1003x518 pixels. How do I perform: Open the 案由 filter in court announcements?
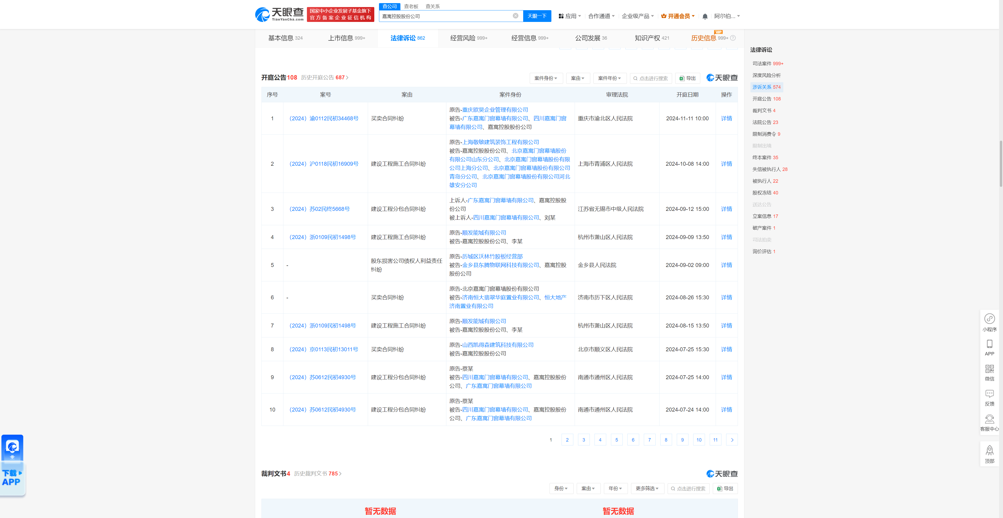point(578,78)
